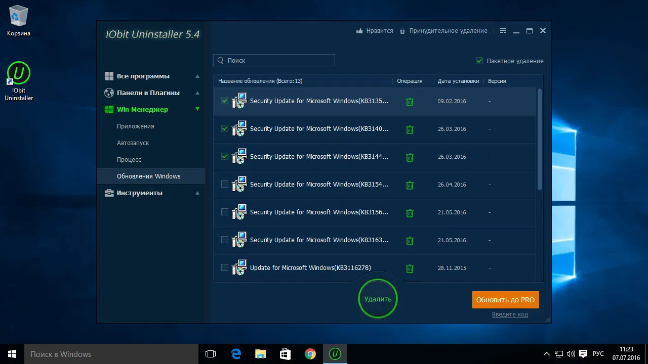Launch Google Chrome from the taskbar

pyautogui.click(x=309, y=354)
